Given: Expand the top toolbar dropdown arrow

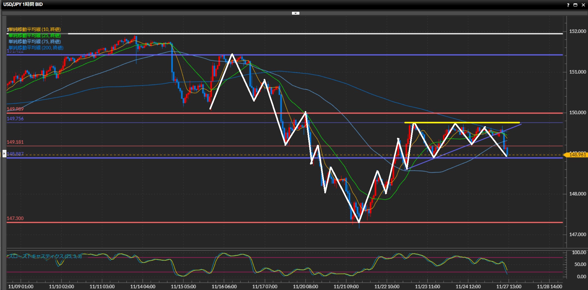Looking at the screenshot, I should (x=296, y=13).
